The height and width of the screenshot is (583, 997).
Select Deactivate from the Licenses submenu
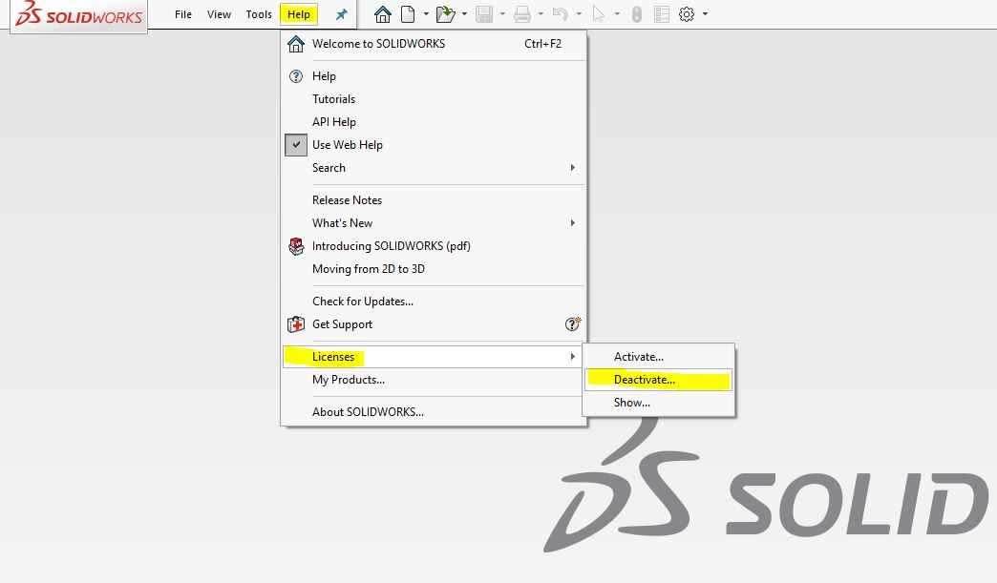pyautogui.click(x=645, y=380)
